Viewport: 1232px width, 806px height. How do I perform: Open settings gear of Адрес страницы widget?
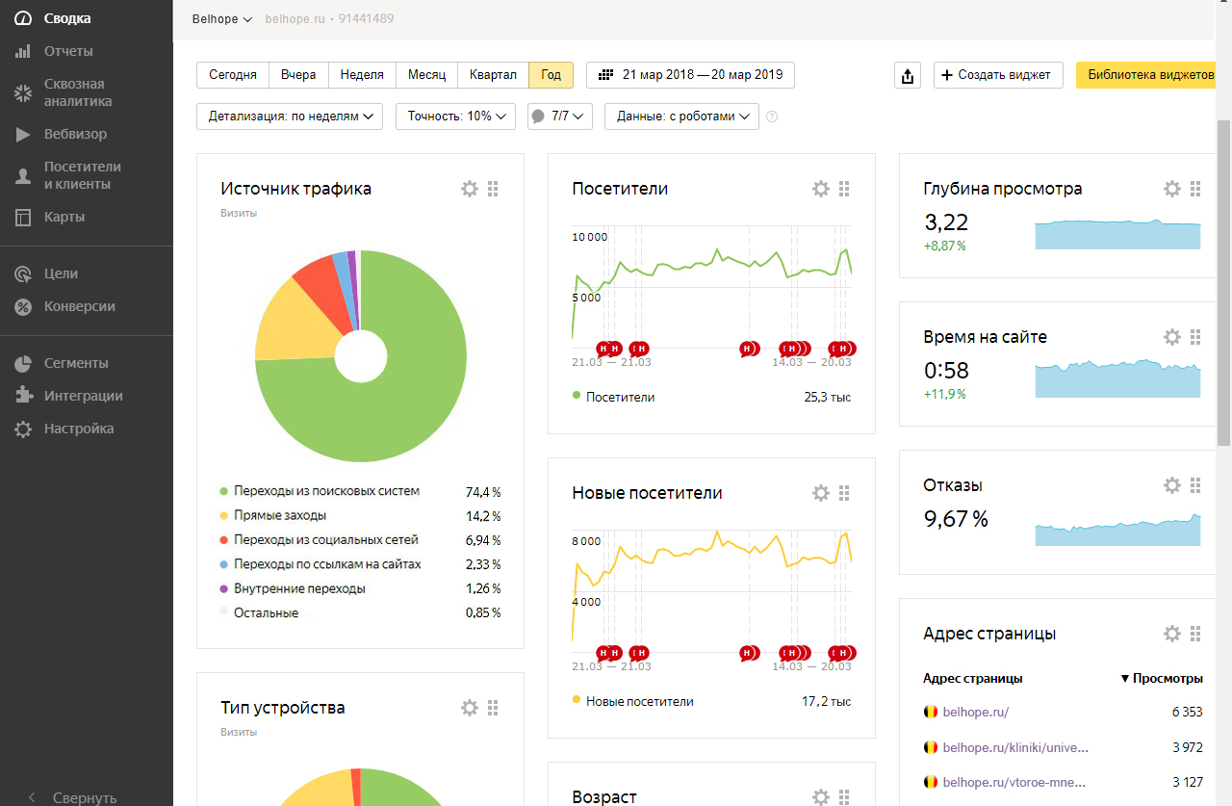point(1172,634)
